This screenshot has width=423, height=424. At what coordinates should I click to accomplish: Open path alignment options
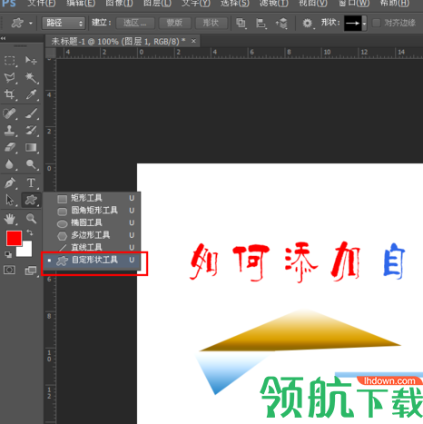coord(261,23)
